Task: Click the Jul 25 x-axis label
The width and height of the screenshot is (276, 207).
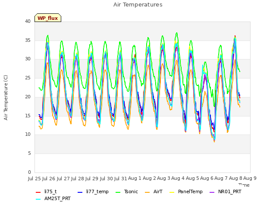Action: [35, 179]
